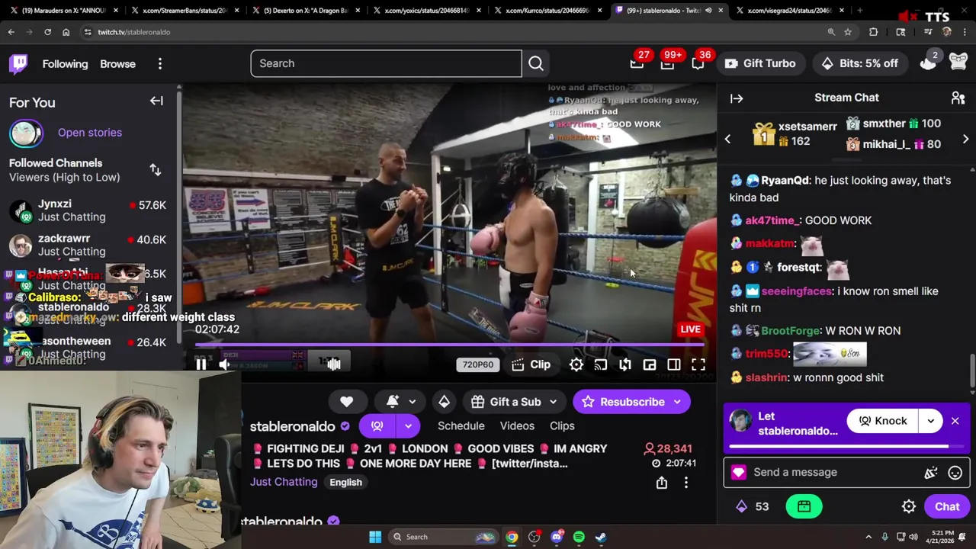Click the Knock button in chat

click(882, 421)
